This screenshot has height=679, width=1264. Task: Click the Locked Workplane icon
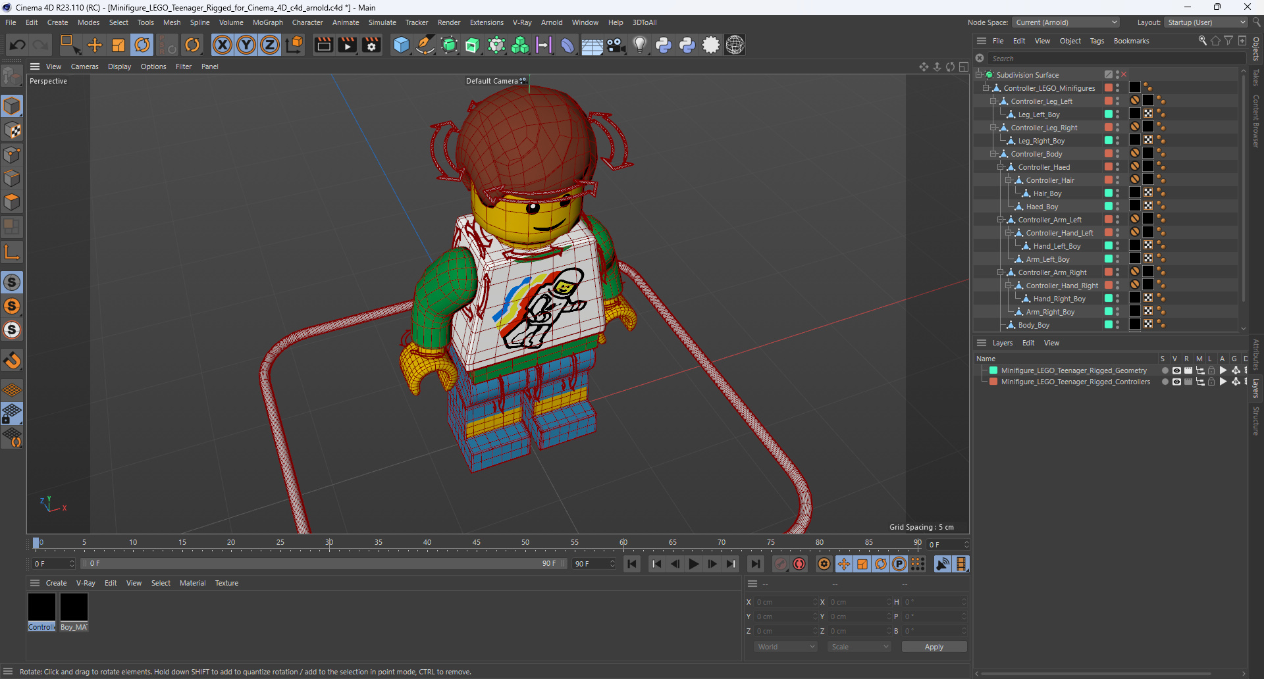click(x=12, y=414)
